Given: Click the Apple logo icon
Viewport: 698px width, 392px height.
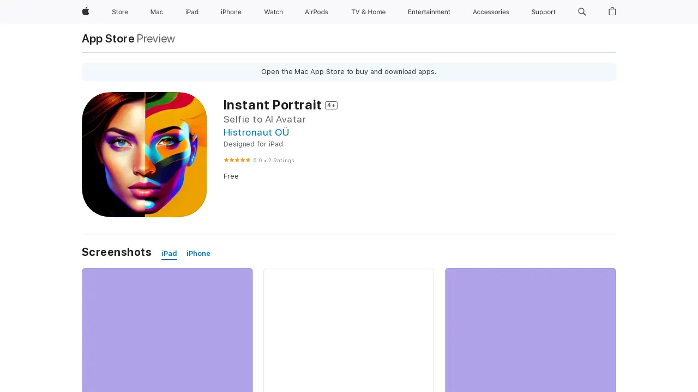Looking at the screenshot, I should point(86,11).
